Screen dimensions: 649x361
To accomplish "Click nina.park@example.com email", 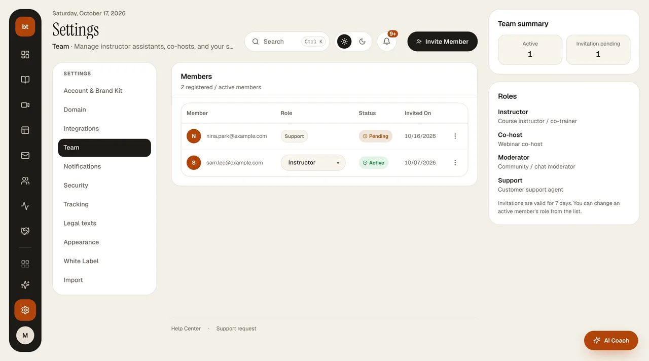I will (x=237, y=136).
